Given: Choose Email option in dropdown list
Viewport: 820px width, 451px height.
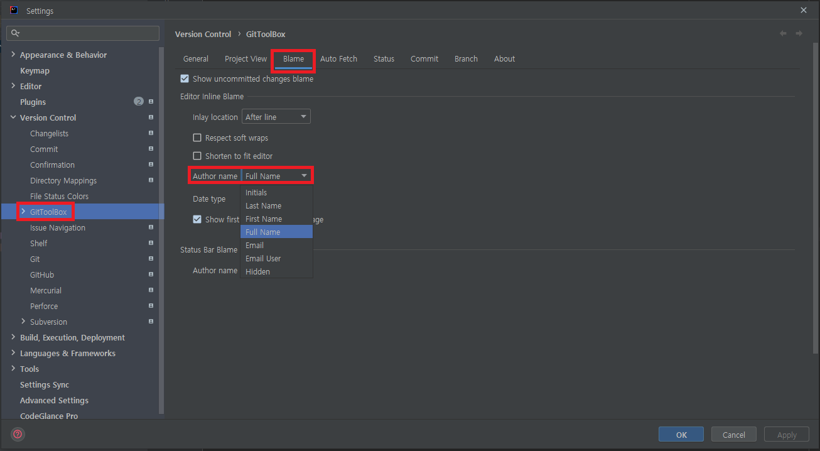Looking at the screenshot, I should click(276, 246).
